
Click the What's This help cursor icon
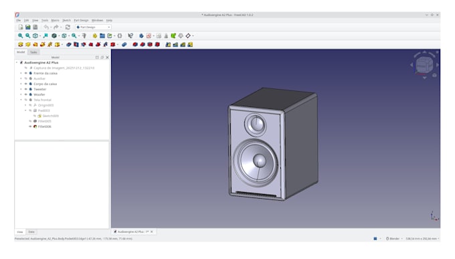[x=130, y=35]
